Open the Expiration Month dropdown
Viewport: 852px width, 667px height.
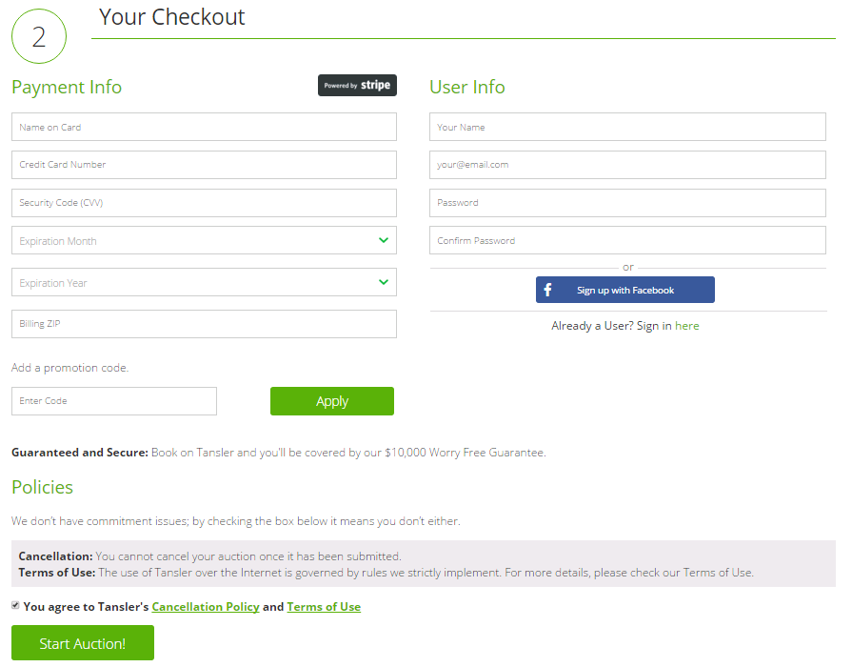[204, 240]
